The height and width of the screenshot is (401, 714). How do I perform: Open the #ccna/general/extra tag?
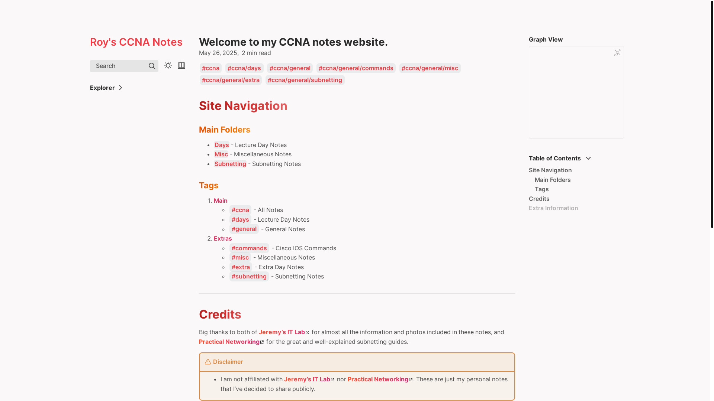pyautogui.click(x=231, y=80)
